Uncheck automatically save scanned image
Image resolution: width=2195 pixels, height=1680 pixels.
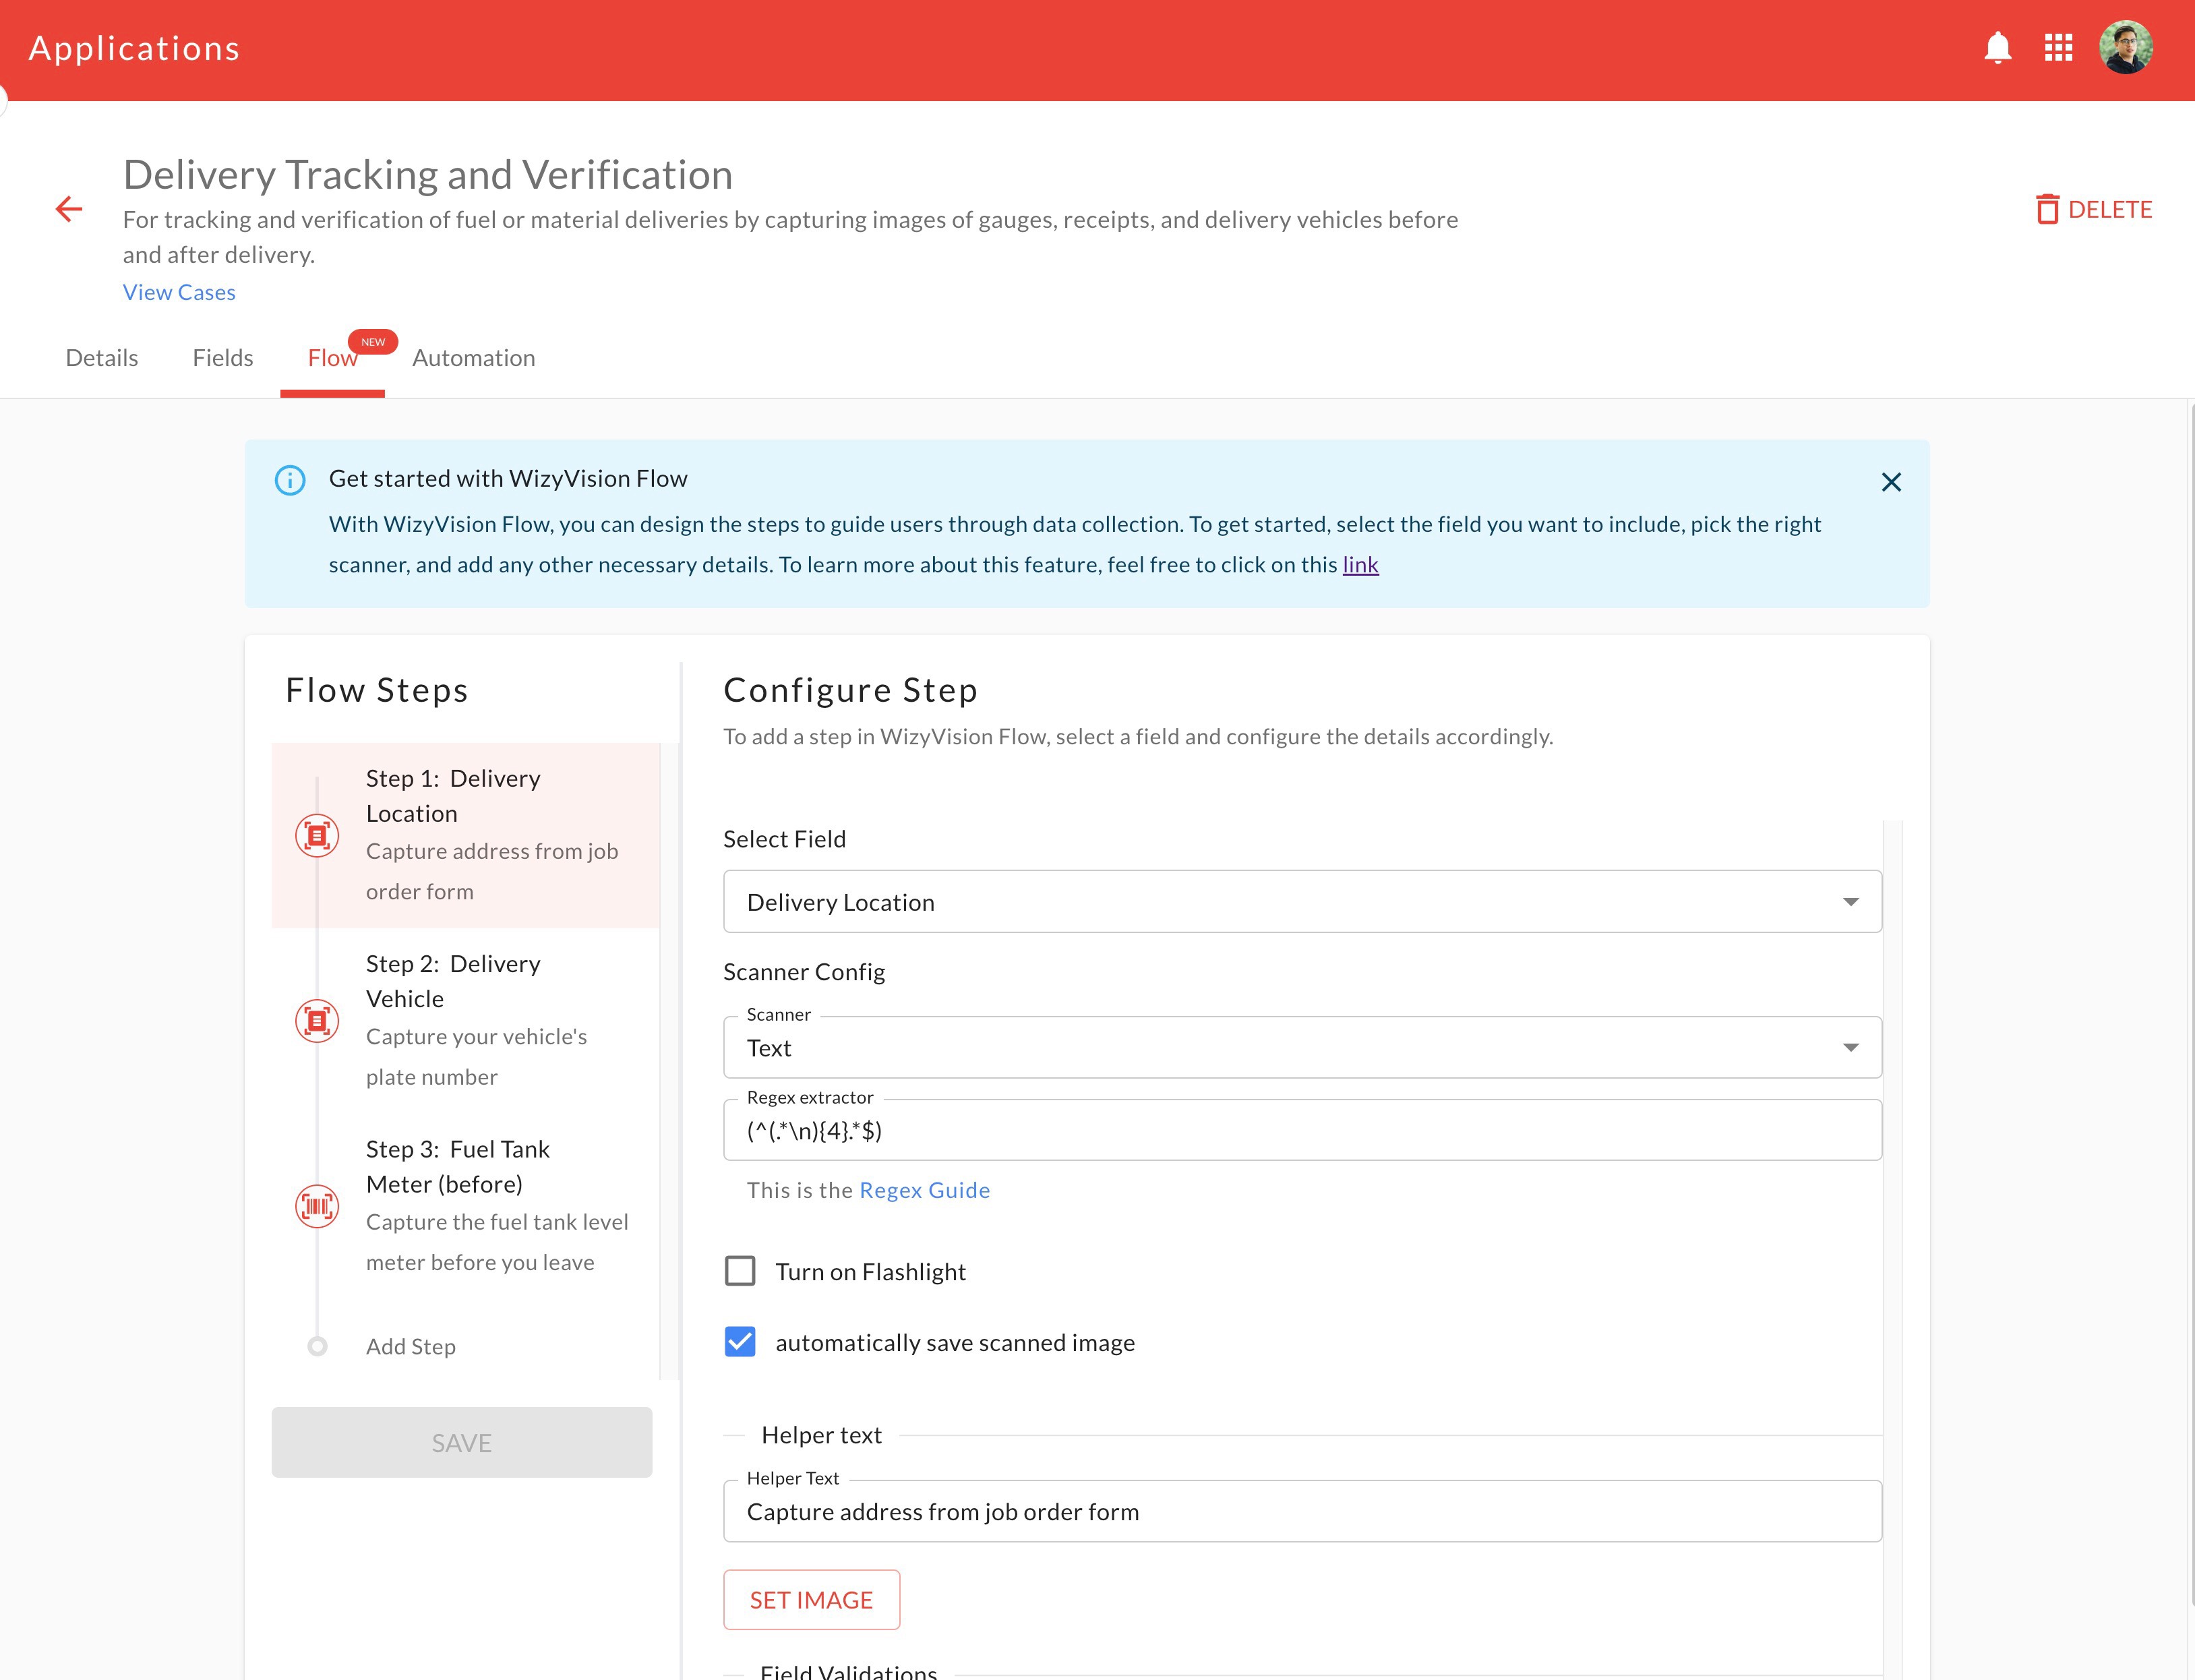740,1342
